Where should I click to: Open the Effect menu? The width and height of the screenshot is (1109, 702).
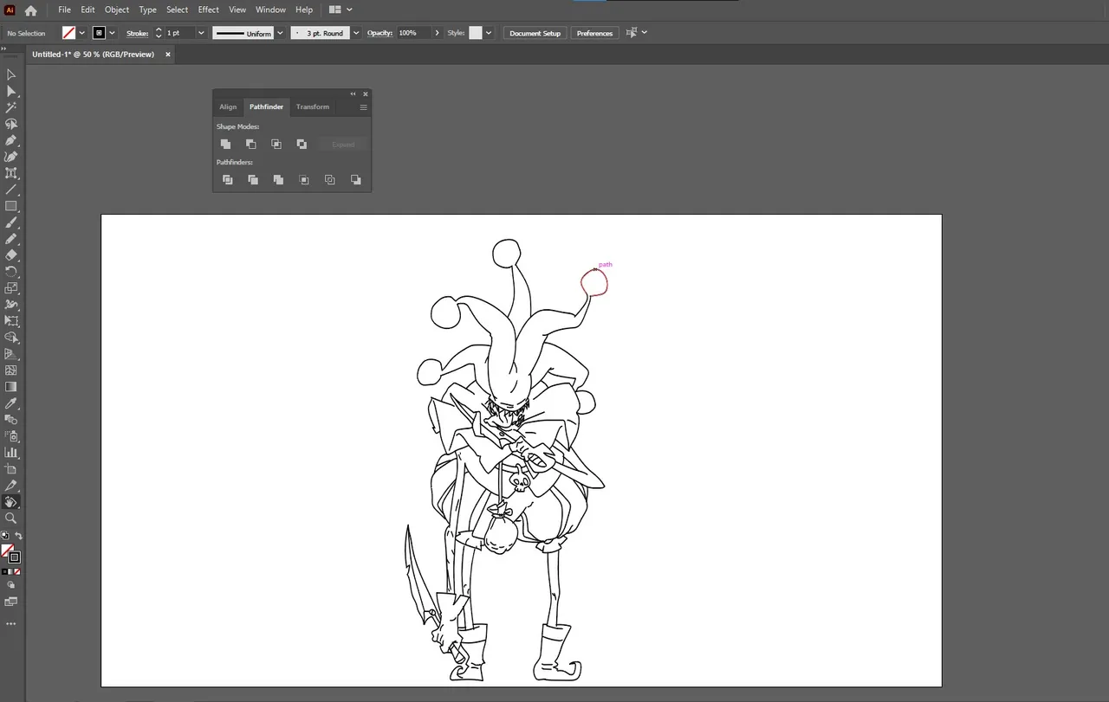[x=209, y=10]
